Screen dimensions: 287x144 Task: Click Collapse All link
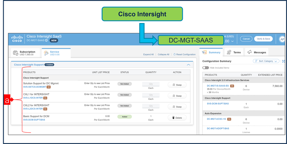pyautogui.click(x=163, y=55)
